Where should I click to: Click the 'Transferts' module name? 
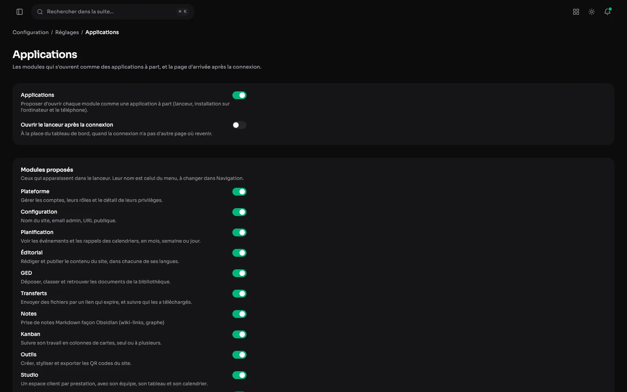point(34,293)
